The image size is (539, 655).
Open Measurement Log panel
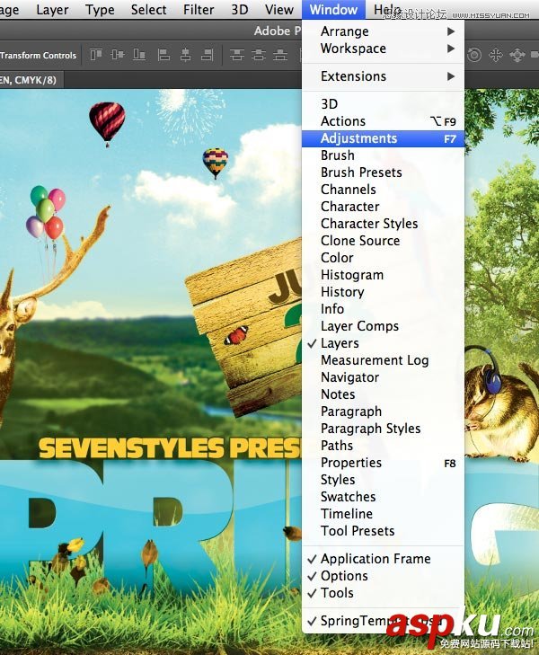(383, 360)
